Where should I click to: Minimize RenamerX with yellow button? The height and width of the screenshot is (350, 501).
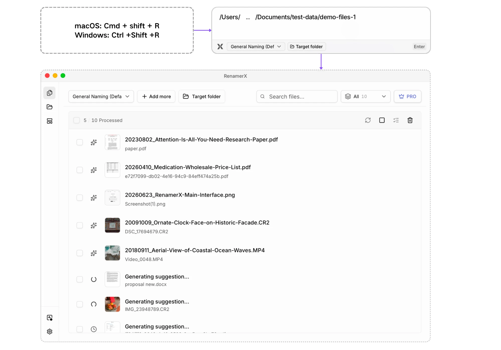click(55, 75)
